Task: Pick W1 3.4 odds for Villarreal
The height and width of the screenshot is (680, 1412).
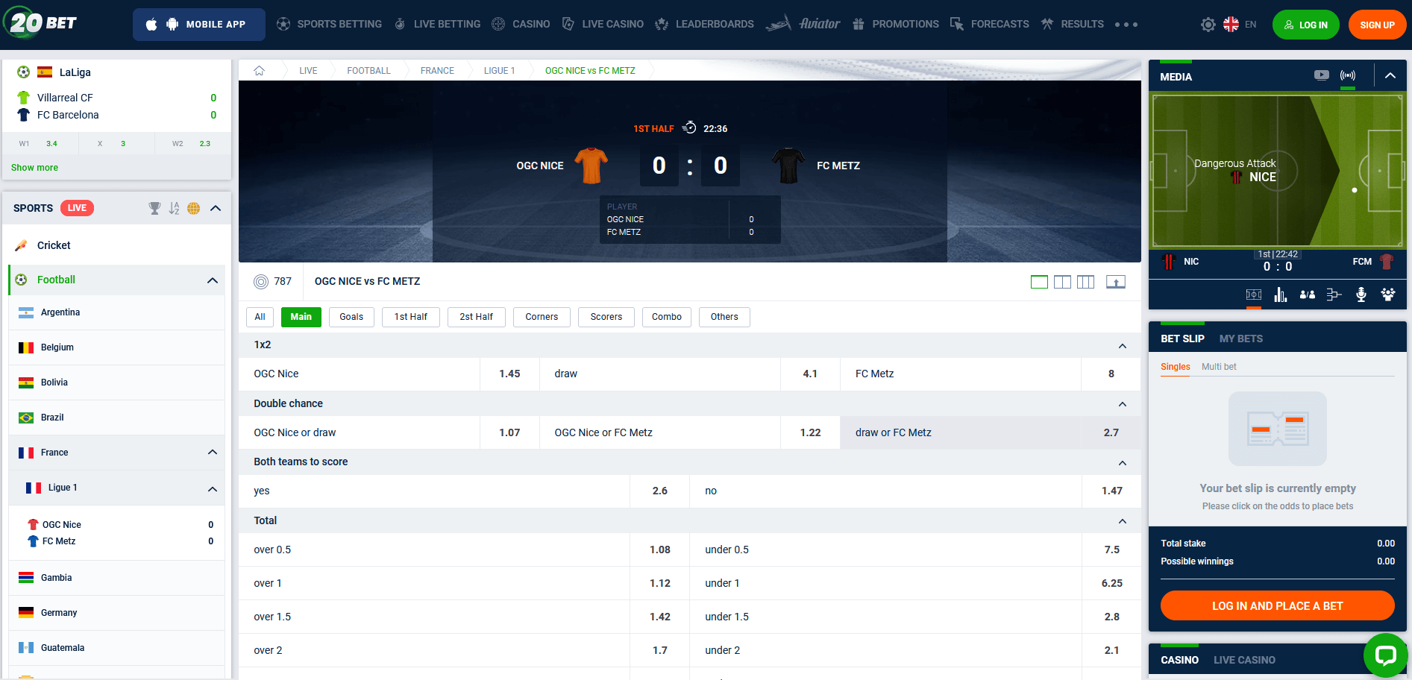Action: (x=39, y=144)
